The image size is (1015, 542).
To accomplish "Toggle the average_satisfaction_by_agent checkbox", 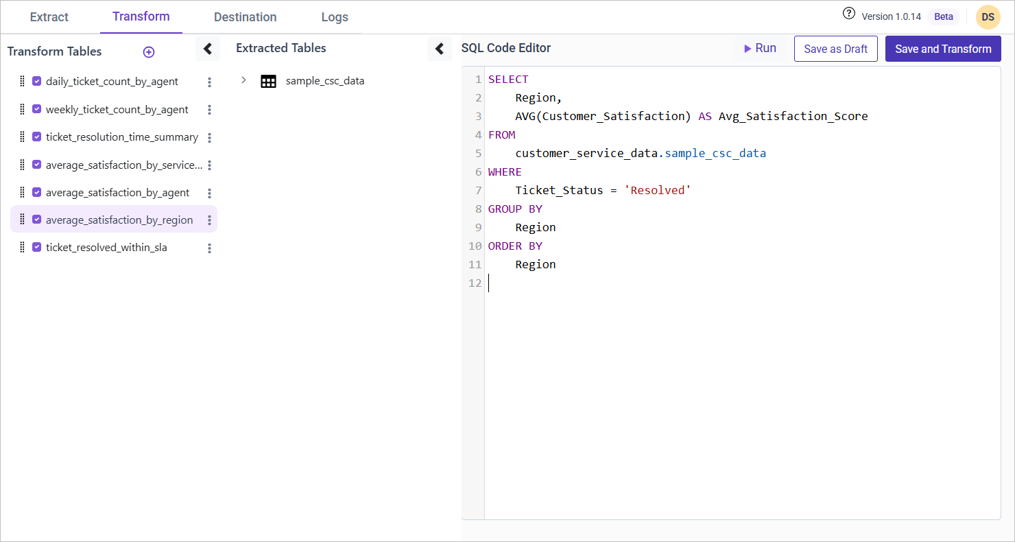I will point(37,193).
